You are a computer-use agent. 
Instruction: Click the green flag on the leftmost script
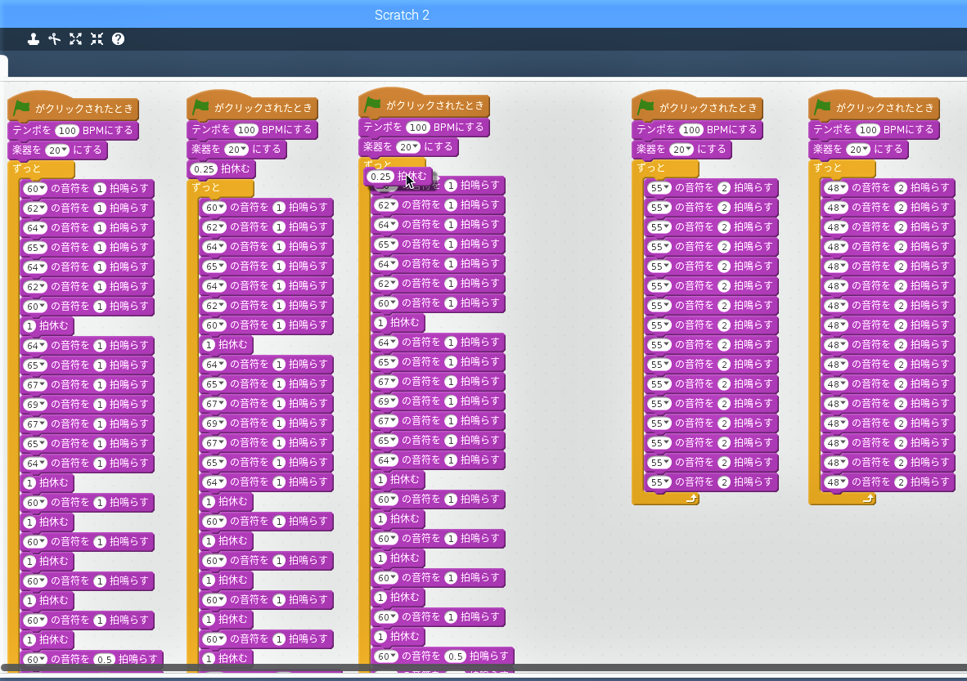pos(22,109)
